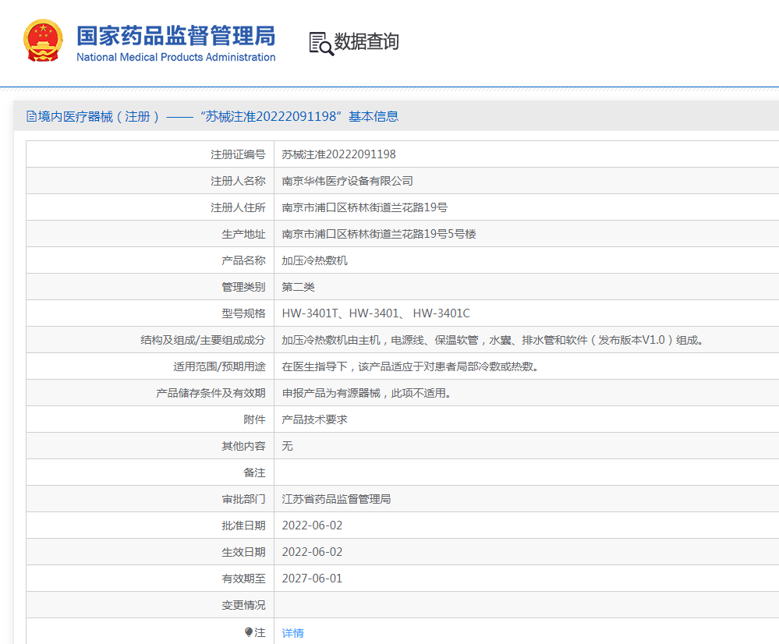Image resolution: width=779 pixels, height=644 pixels.
Task: Click the 审批部门 label
Action: (243, 499)
